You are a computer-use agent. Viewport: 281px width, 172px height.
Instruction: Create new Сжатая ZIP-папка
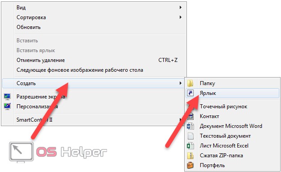pos(232,156)
